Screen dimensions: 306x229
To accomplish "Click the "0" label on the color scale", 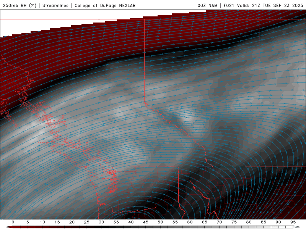I will (x=13, y=222).
